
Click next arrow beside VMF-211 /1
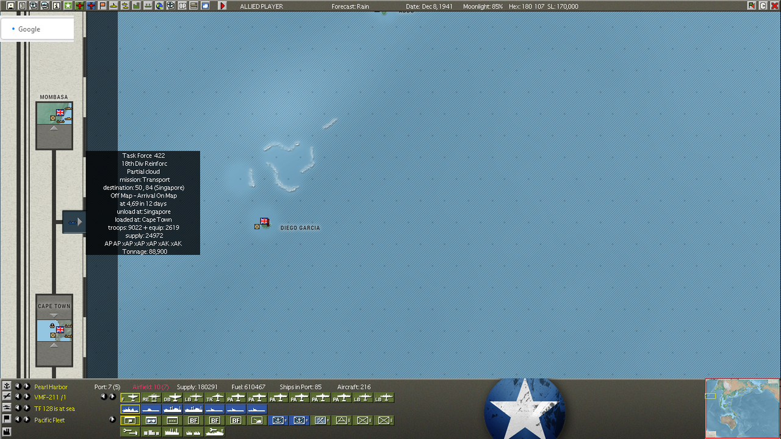pos(27,397)
